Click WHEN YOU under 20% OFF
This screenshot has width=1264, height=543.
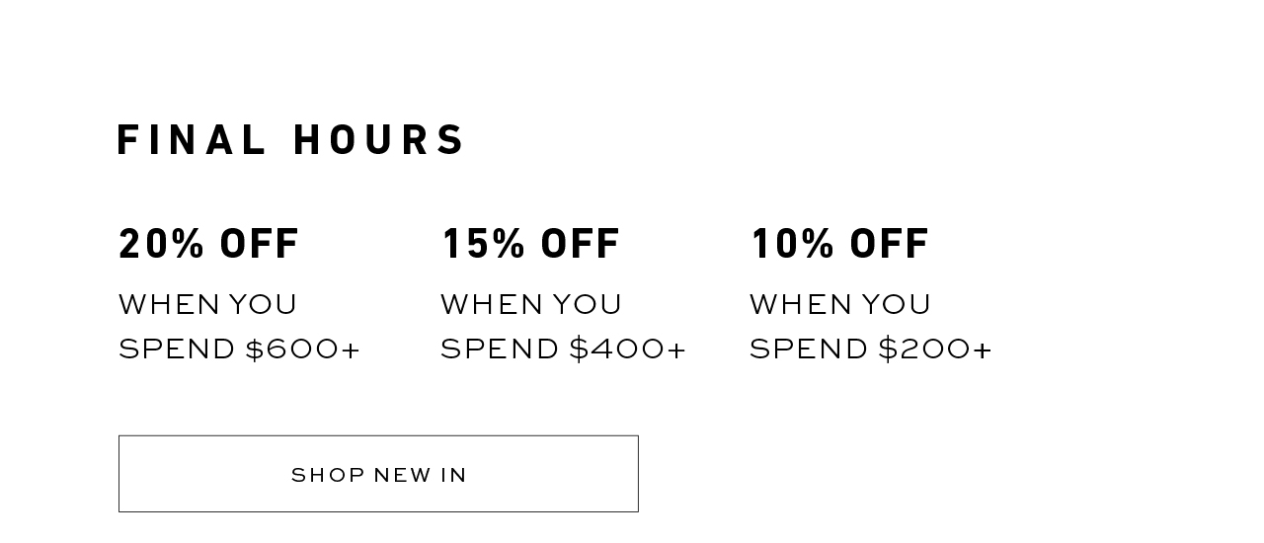coord(207,304)
